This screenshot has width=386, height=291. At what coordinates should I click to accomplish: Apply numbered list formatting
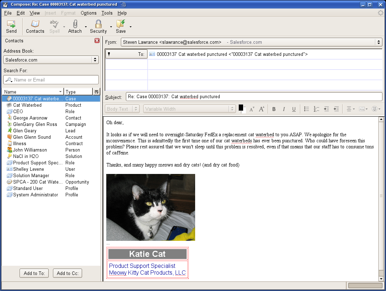[x=316, y=109]
